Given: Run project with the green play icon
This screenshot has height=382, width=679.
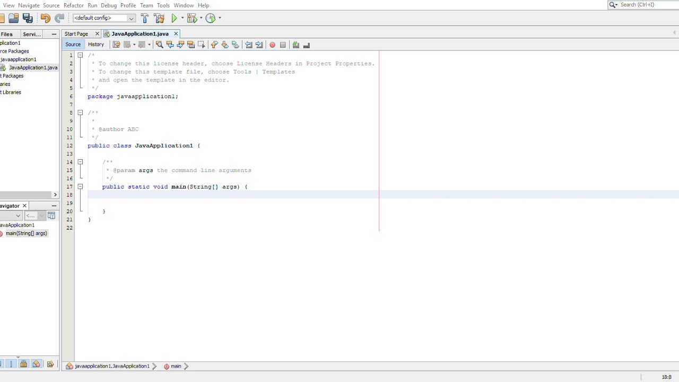Looking at the screenshot, I should click(174, 18).
